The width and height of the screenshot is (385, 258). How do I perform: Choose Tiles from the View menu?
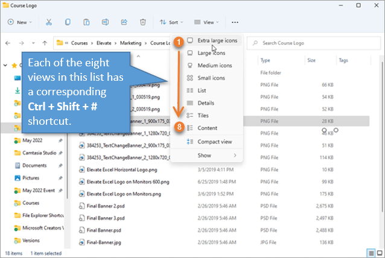(203, 115)
